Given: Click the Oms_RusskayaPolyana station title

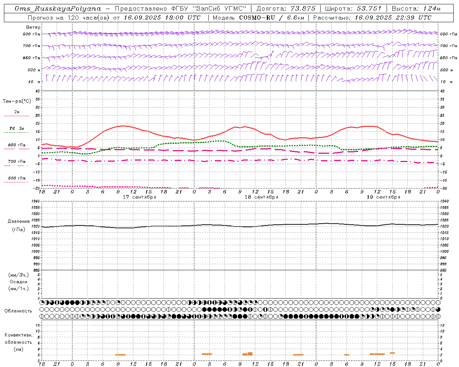Looking at the screenshot, I should (x=58, y=9).
